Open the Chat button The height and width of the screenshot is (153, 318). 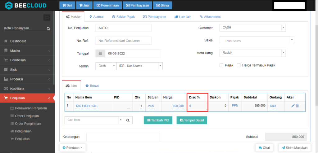264,148
